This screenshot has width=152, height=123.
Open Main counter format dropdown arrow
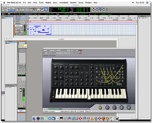[x=67, y=9]
